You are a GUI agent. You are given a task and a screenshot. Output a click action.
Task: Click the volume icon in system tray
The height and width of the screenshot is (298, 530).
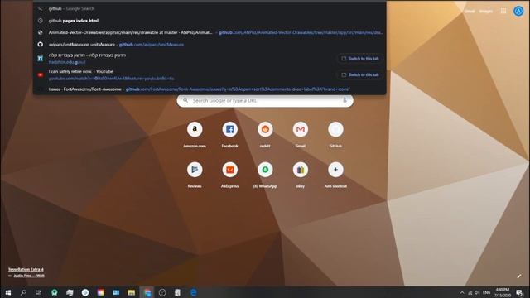coord(477,292)
